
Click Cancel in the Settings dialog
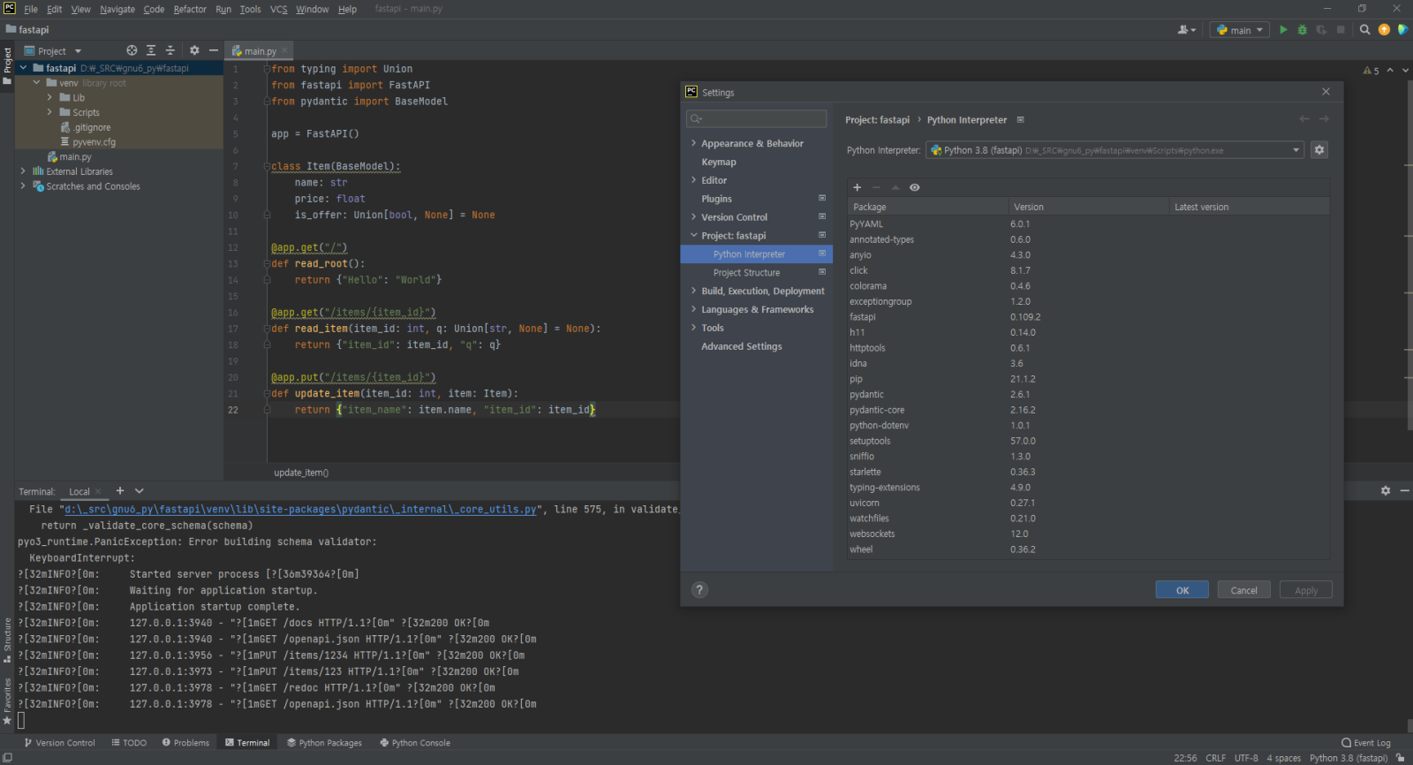click(1243, 590)
